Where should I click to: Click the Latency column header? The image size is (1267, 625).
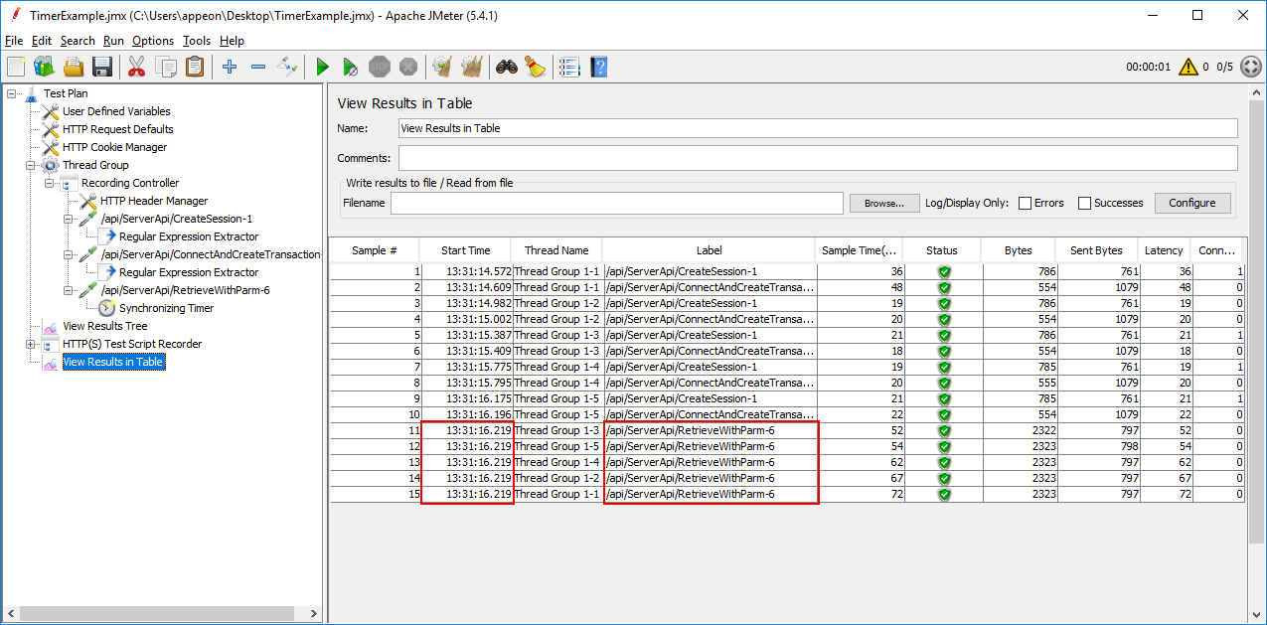(x=1164, y=250)
